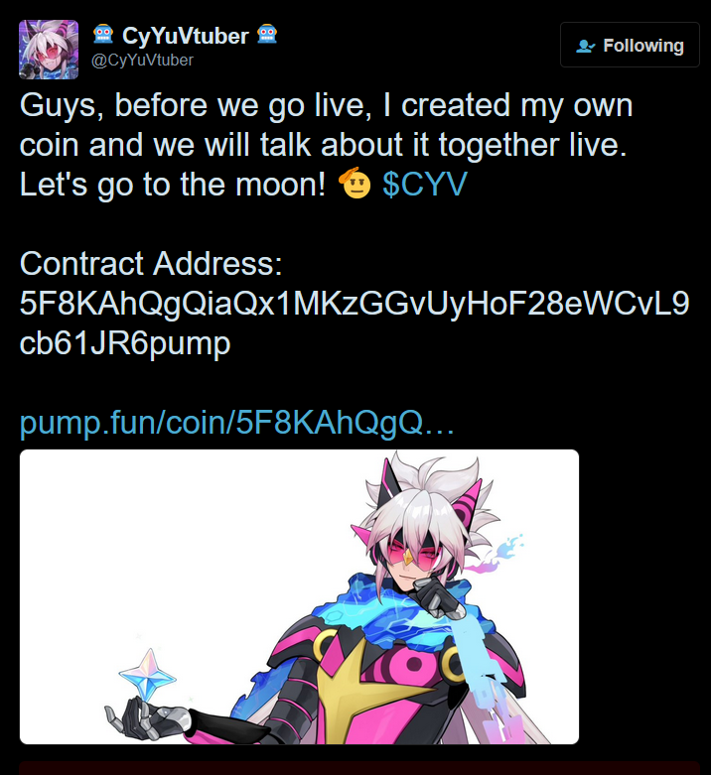The width and height of the screenshot is (711, 775).
Task: Click the 'cb61JR6pump' address ending
Action: 125,343
